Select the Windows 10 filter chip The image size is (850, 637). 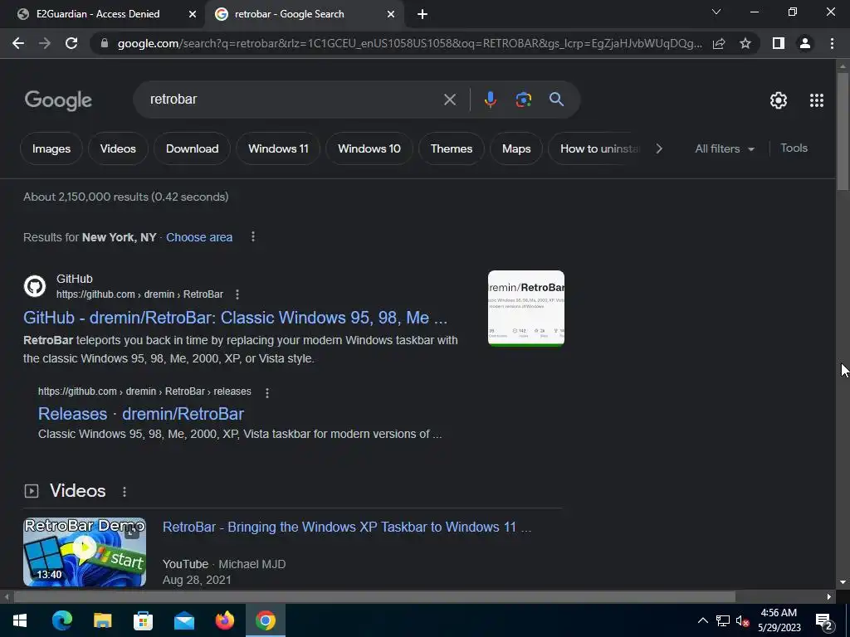click(369, 148)
